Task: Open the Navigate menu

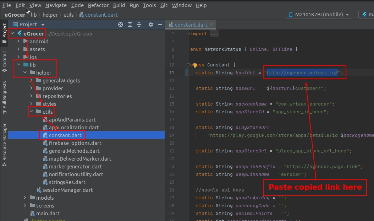Action: point(56,5)
